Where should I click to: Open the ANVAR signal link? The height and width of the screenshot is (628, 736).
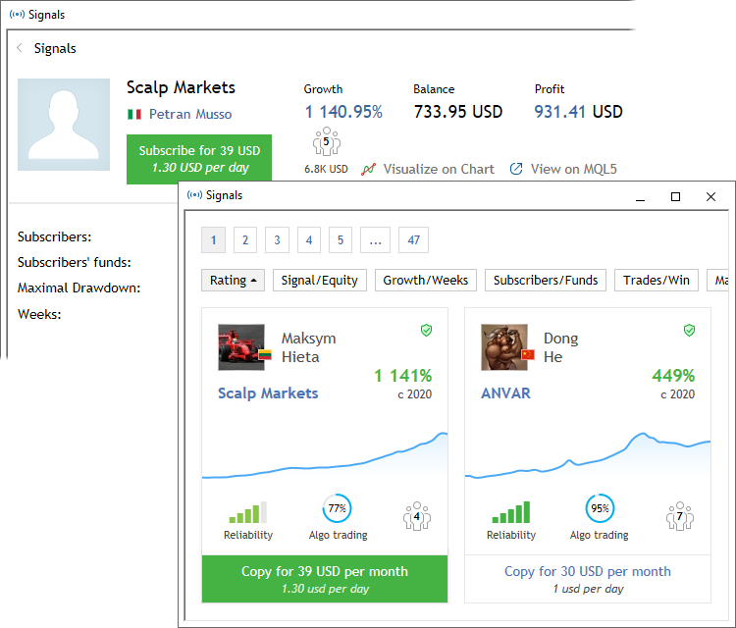[505, 393]
